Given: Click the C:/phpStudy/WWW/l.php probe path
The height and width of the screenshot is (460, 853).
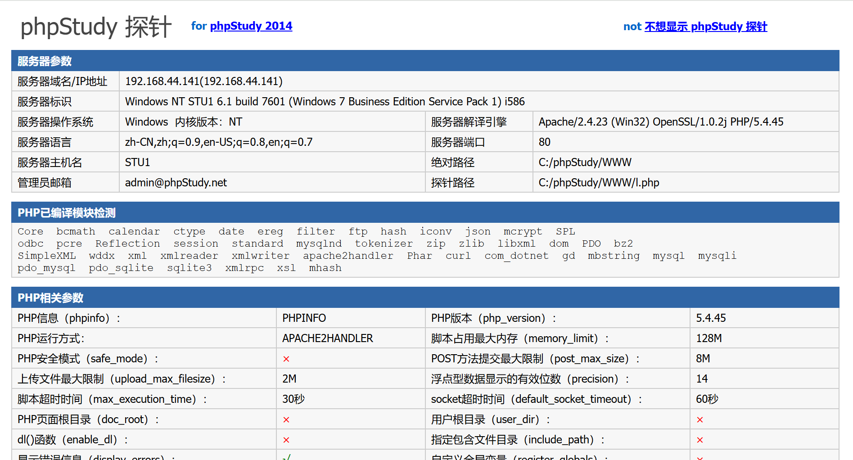Looking at the screenshot, I should click(598, 183).
